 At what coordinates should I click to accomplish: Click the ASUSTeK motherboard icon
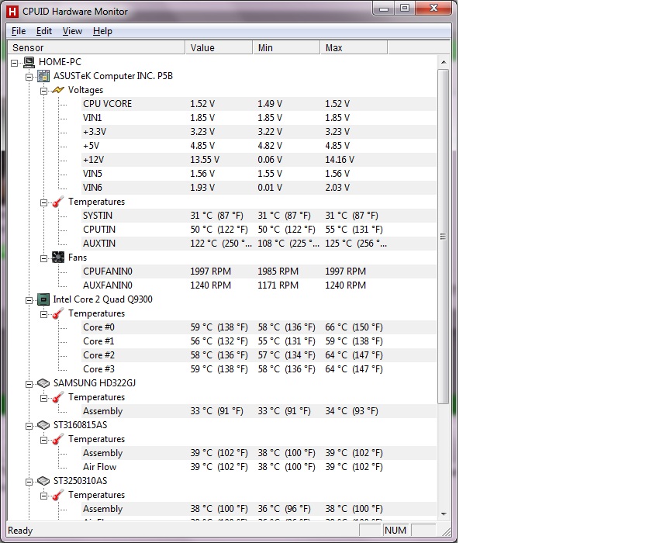coord(43,76)
